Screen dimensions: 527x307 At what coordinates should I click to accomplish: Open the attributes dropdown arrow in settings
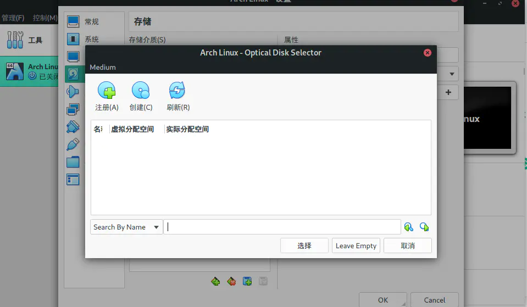[x=452, y=74]
